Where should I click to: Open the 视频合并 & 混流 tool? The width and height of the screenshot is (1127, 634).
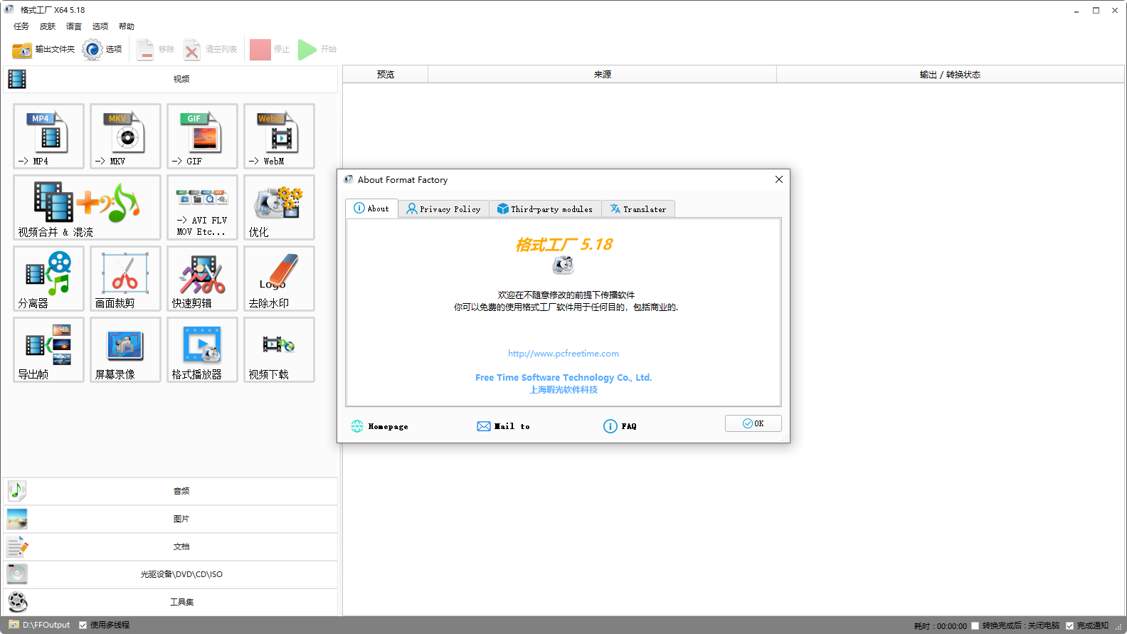87,207
